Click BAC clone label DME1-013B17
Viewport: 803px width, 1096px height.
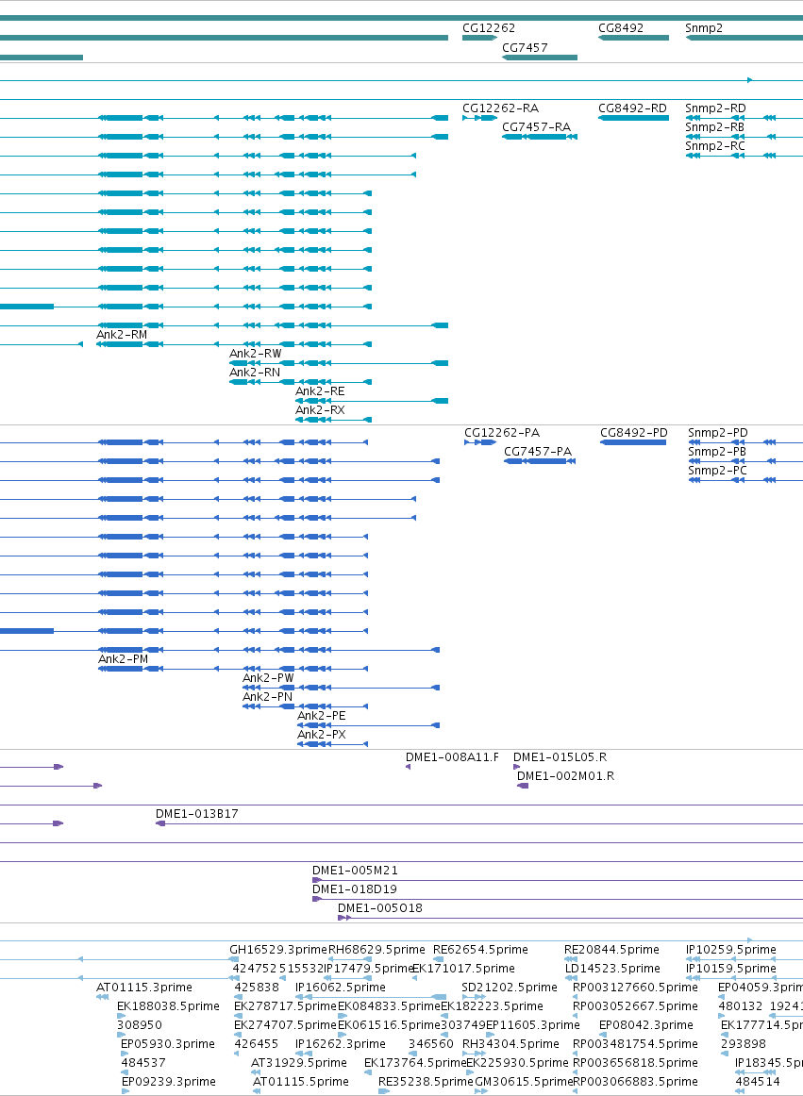click(197, 814)
